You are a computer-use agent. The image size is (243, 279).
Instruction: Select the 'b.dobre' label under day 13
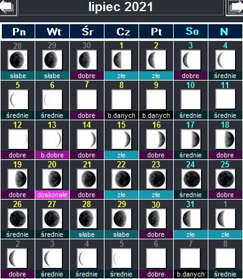click(x=52, y=155)
